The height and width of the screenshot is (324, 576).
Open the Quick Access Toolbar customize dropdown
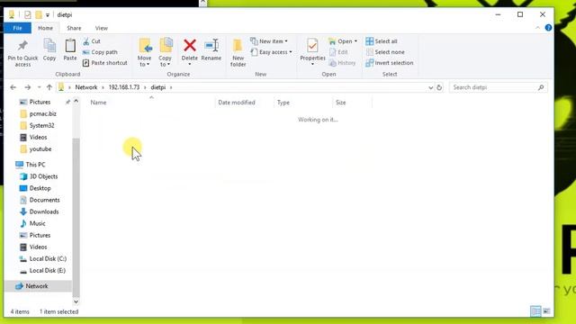(x=48, y=15)
